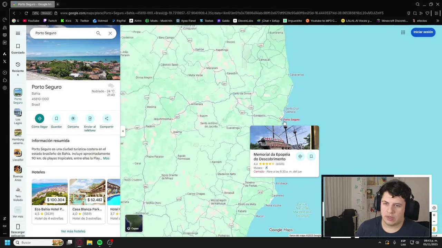Collapse the side panel arrow
This screenshot has width=442, height=248.
click(123, 131)
